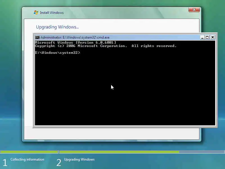
Task: Click the step number 2 at bottom
Action: tap(59, 163)
